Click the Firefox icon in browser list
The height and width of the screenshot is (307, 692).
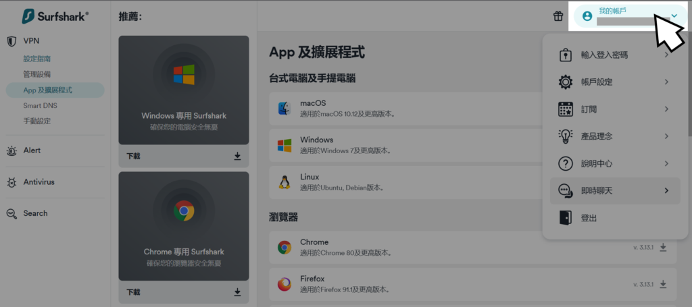click(285, 284)
